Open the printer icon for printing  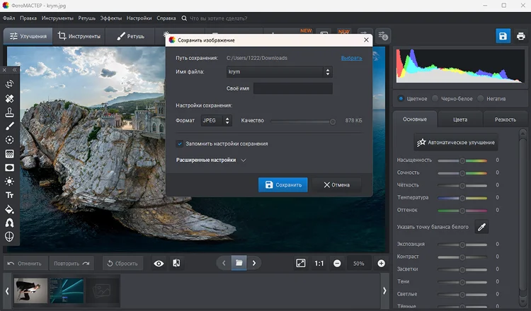(521, 36)
